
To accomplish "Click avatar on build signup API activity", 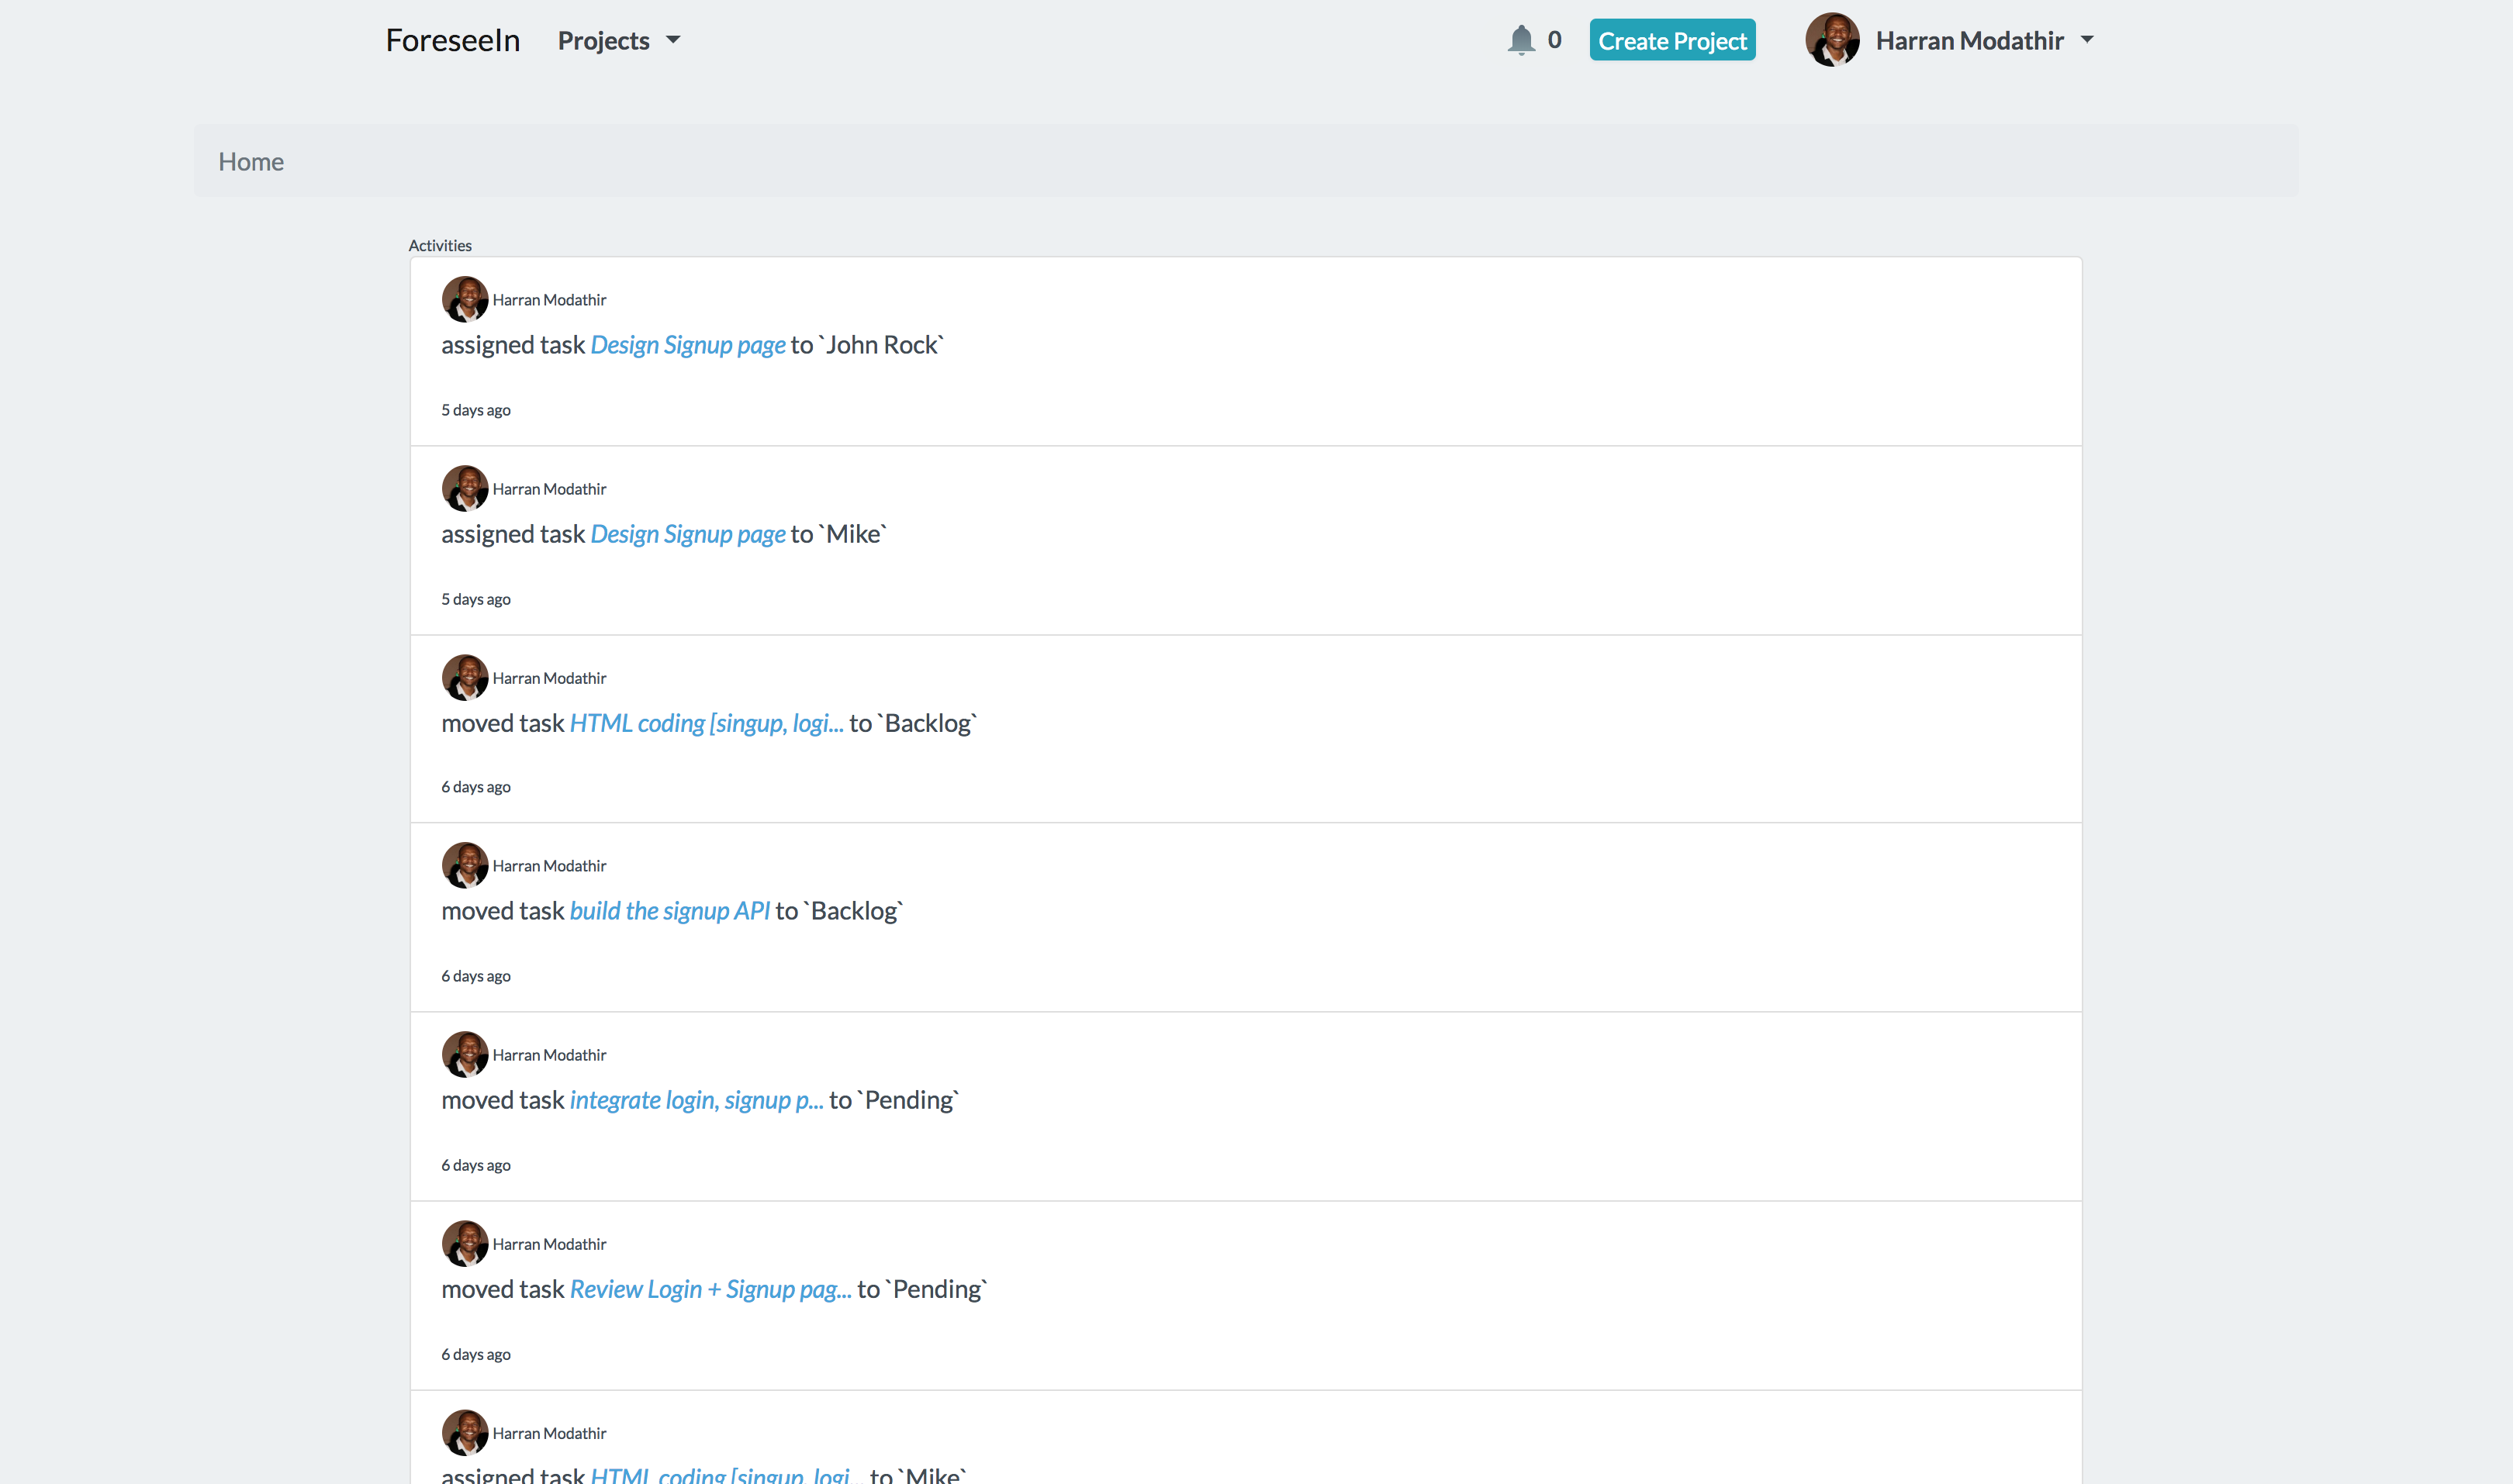I will (465, 865).
